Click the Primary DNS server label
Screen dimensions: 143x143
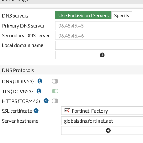(23, 26)
